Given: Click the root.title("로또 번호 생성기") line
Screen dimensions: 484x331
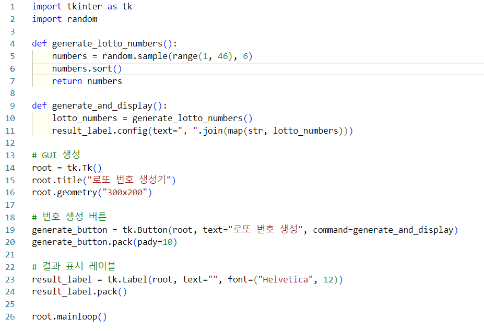Looking at the screenshot, I should 104,180.
